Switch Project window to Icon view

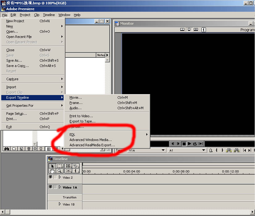(x=41, y=149)
